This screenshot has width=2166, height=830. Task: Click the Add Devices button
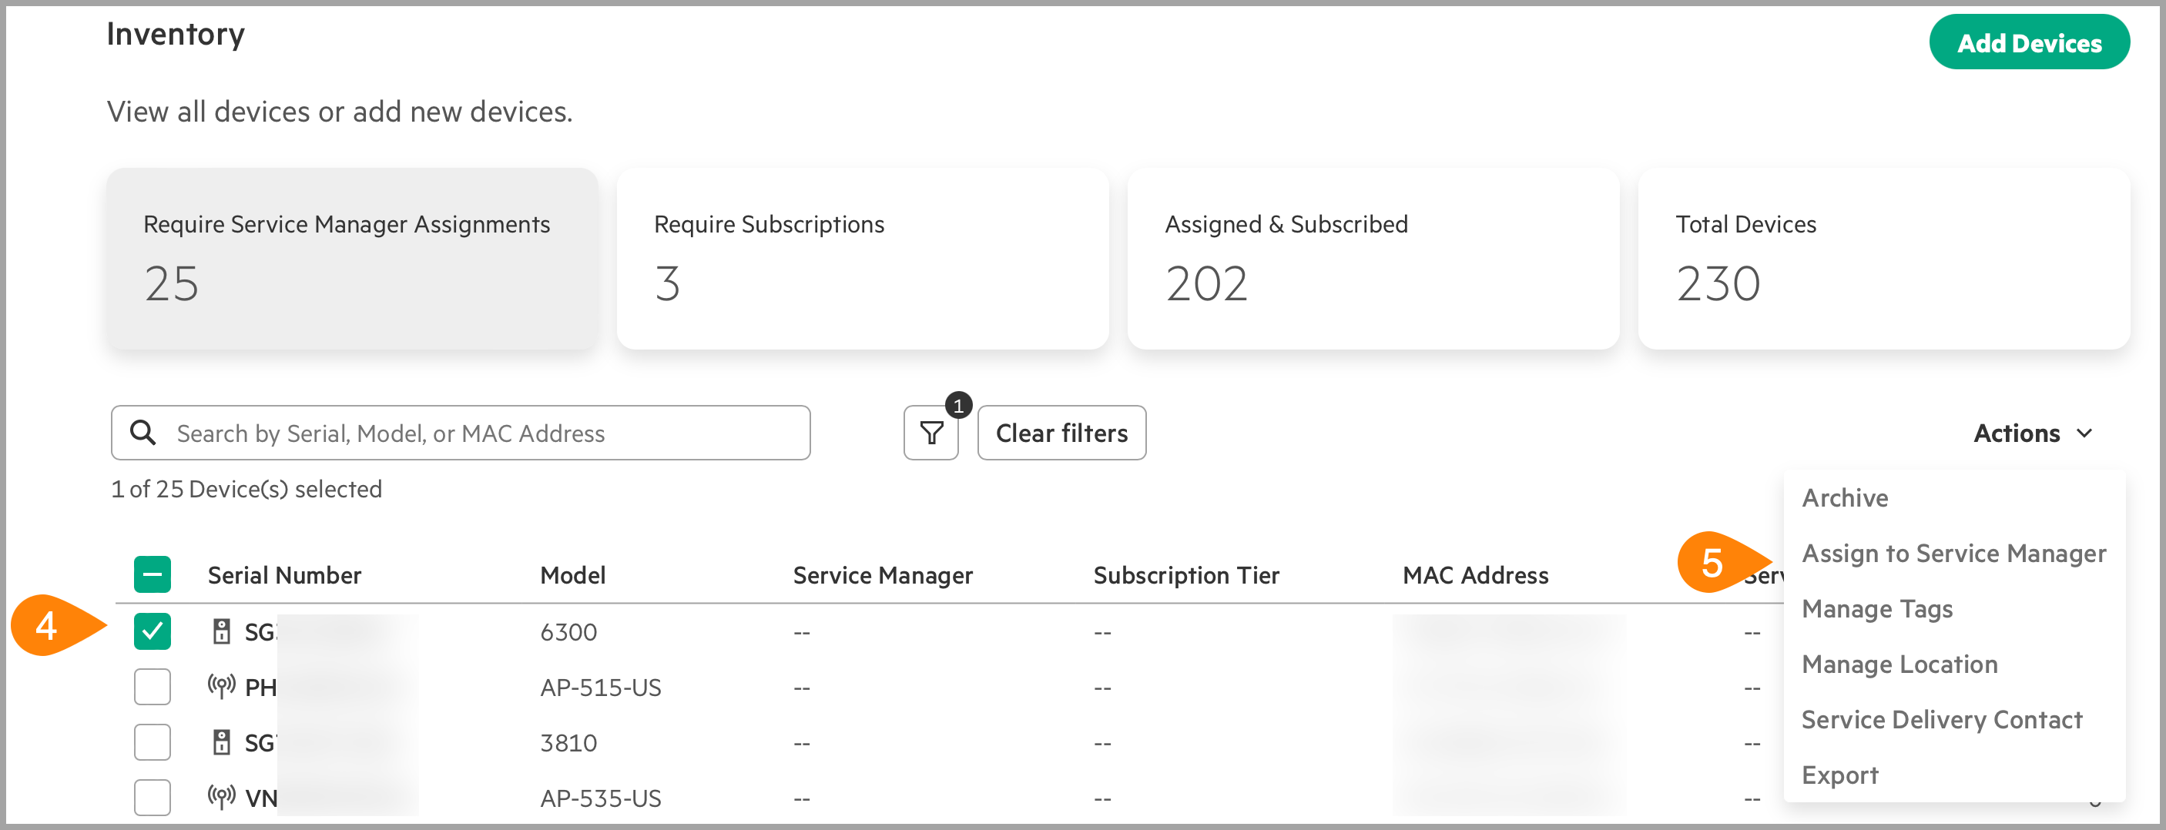click(2029, 43)
